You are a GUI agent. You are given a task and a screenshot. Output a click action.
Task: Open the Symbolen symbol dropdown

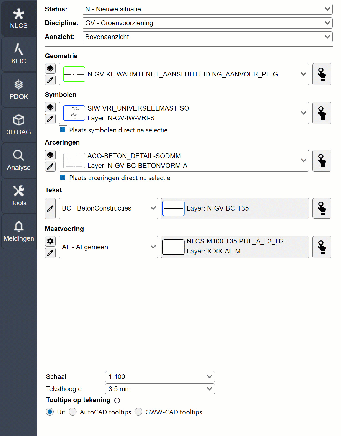(184, 113)
